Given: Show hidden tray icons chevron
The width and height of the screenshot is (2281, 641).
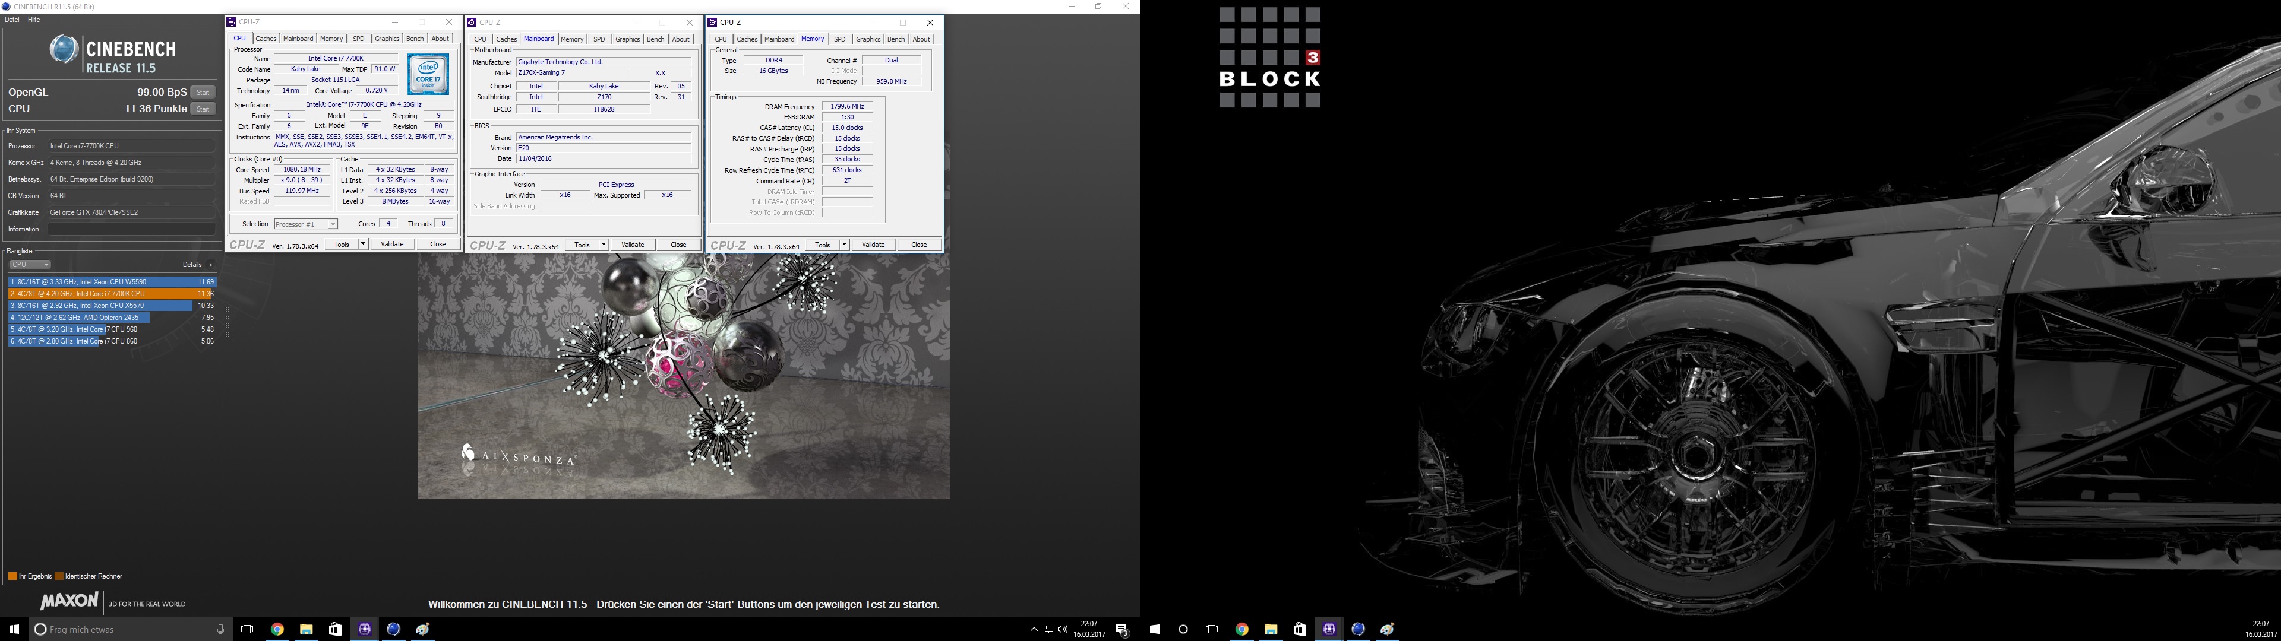Looking at the screenshot, I should coord(1034,630).
